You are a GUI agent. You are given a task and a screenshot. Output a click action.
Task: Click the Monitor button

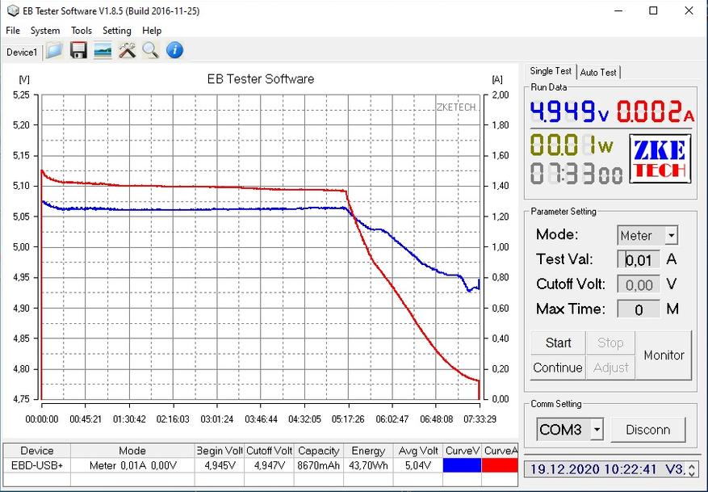coord(664,355)
